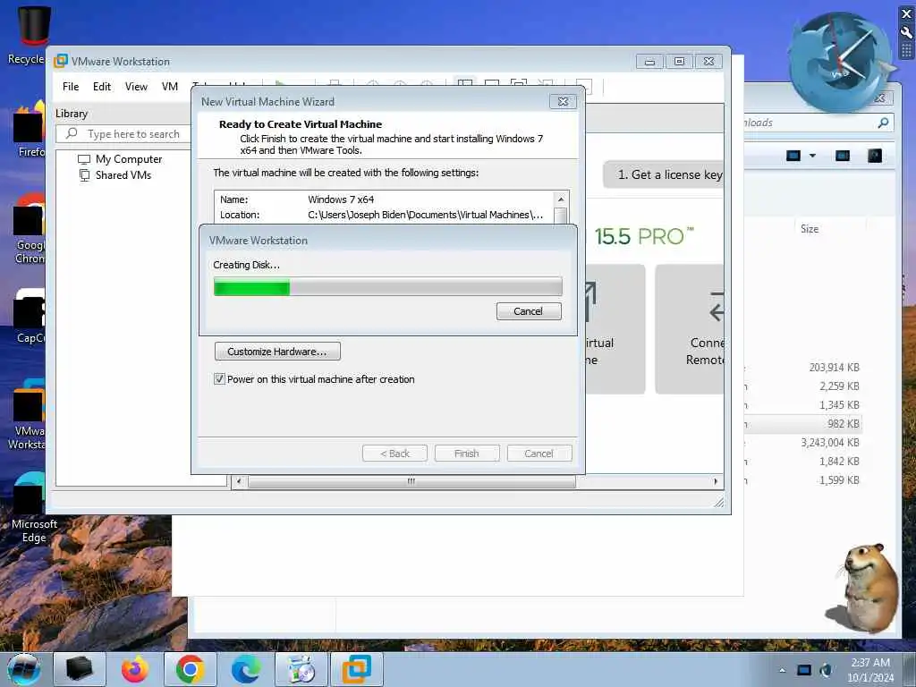The image size is (916, 687).
Task: Click the horizontal scrollbar thumb in VMware window
Action: [x=411, y=481]
